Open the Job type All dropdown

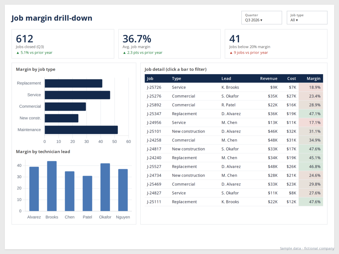(x=307, y=18)
